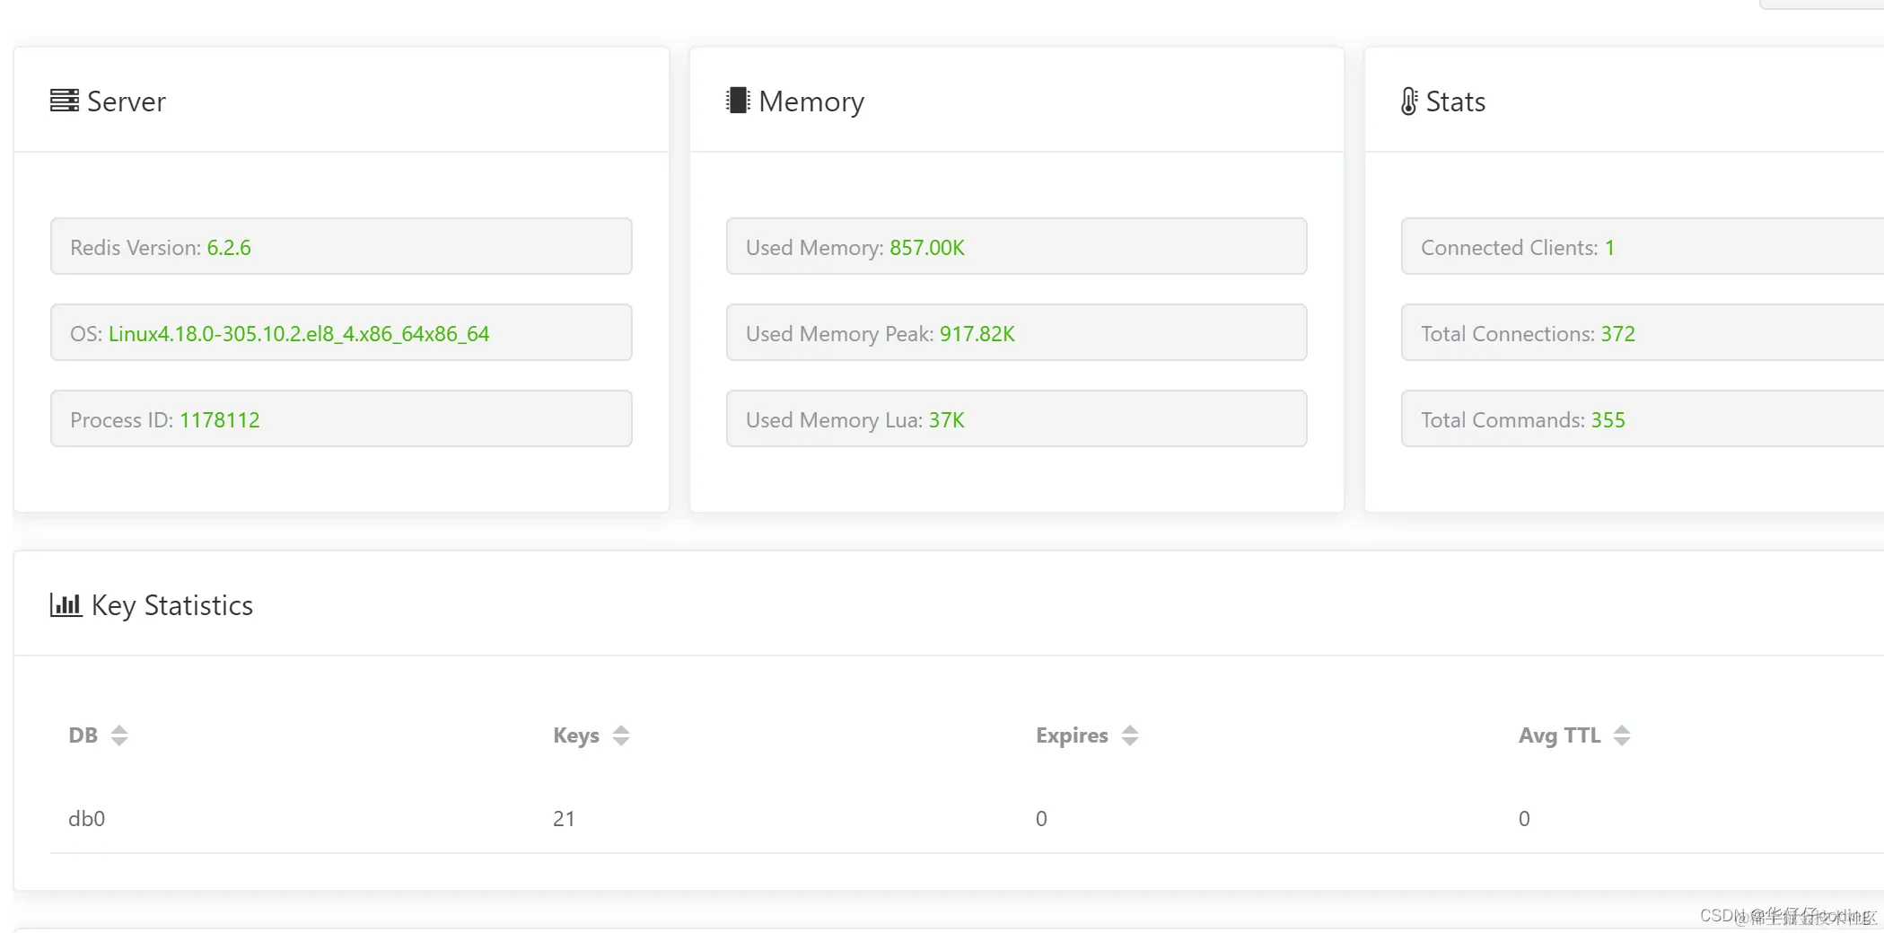This screenshot has height=933, width=1884.
Task: Click the Key Statistics heading
Action: tap(172, 605)
